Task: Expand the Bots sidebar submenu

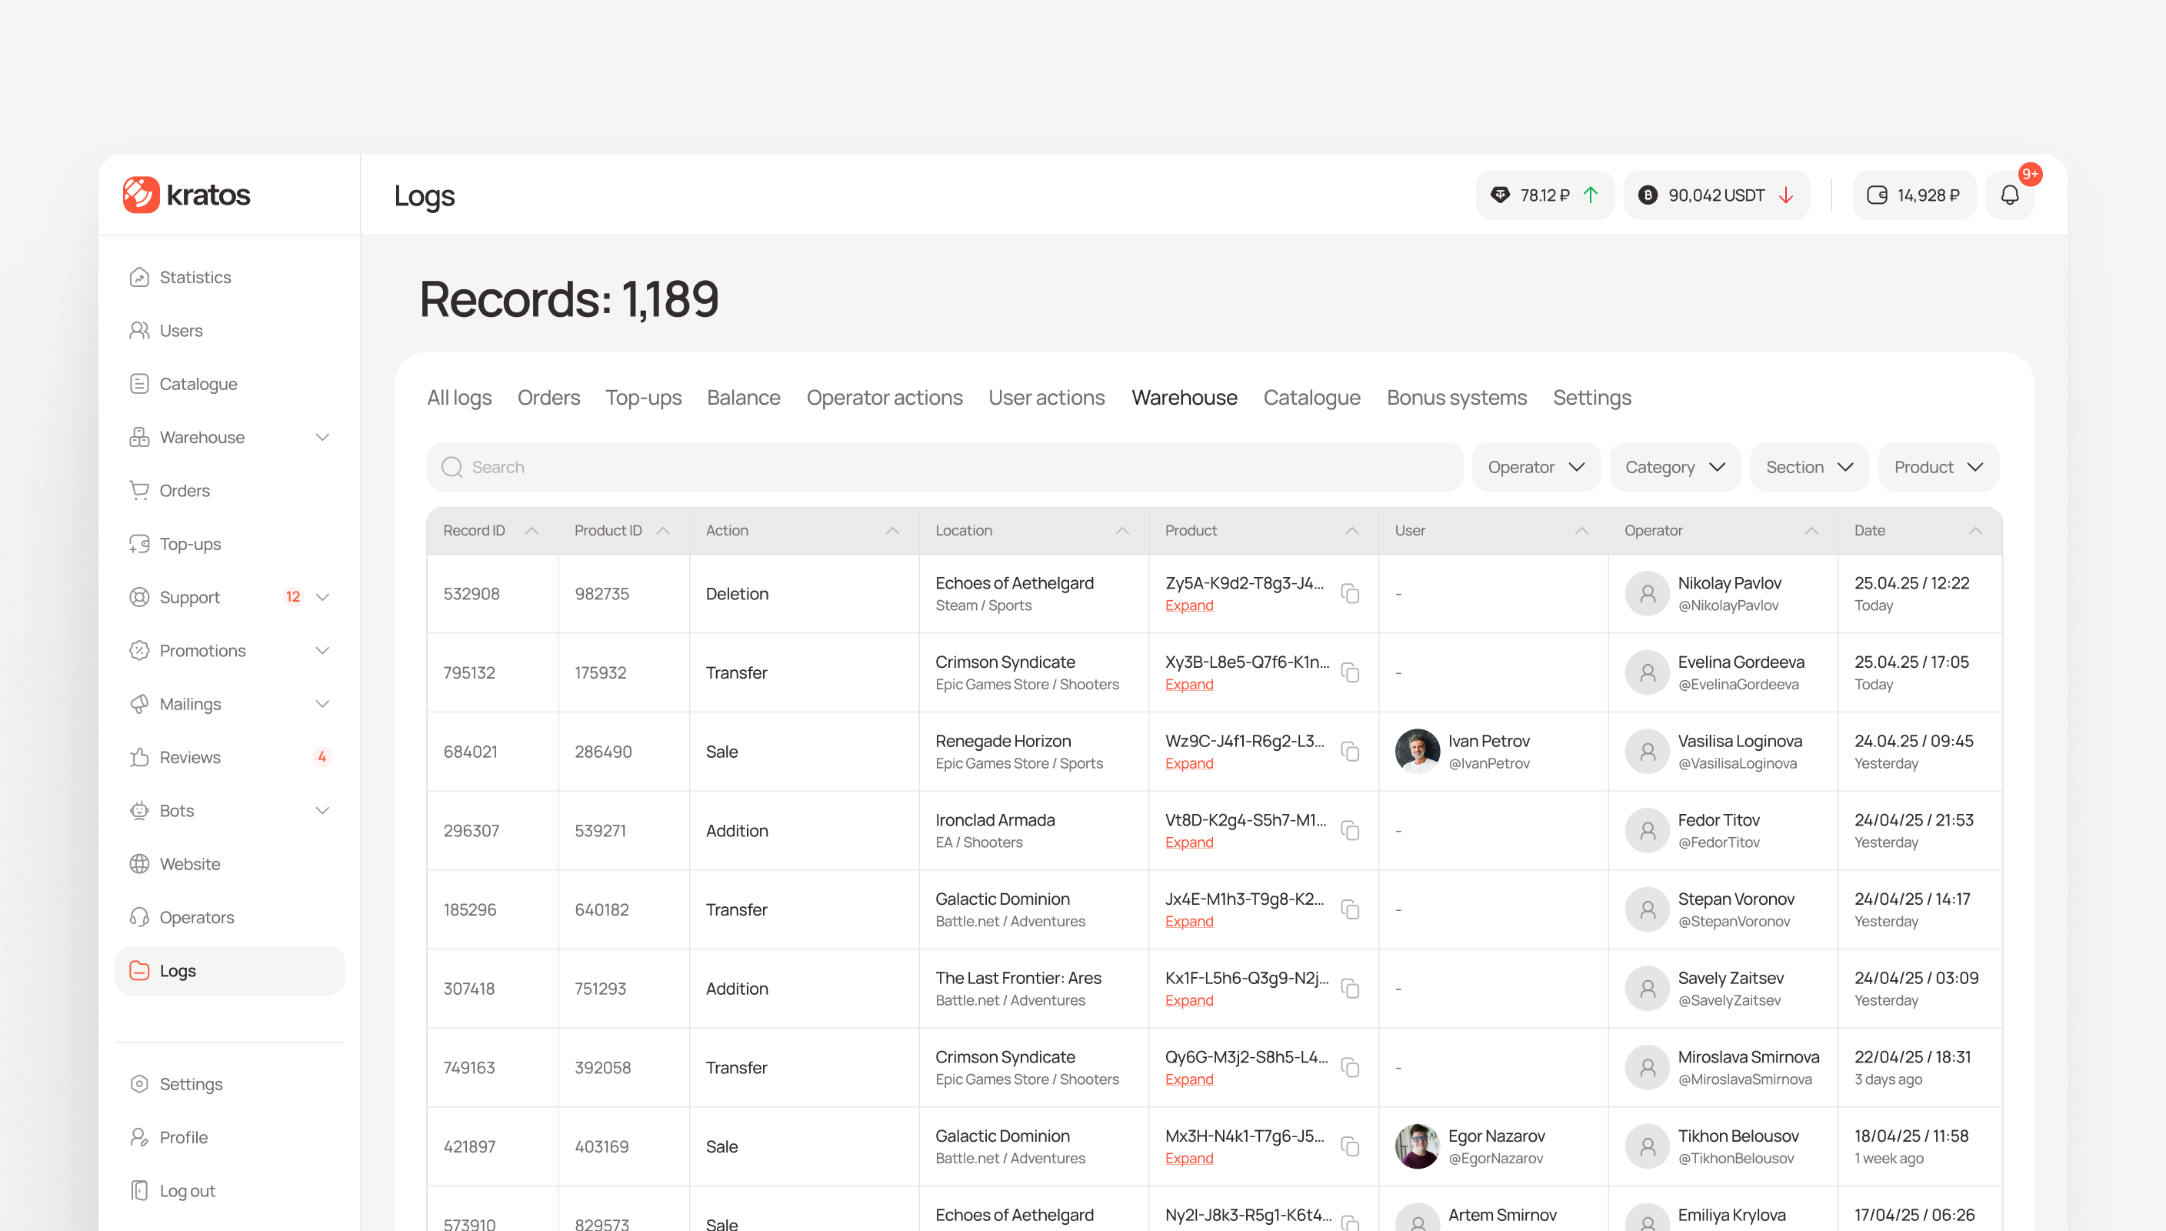Action: pos(322,810)
